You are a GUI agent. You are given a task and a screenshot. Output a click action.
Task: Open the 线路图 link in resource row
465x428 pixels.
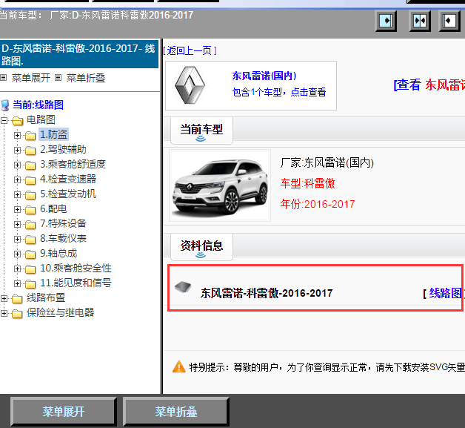[444, 294]
